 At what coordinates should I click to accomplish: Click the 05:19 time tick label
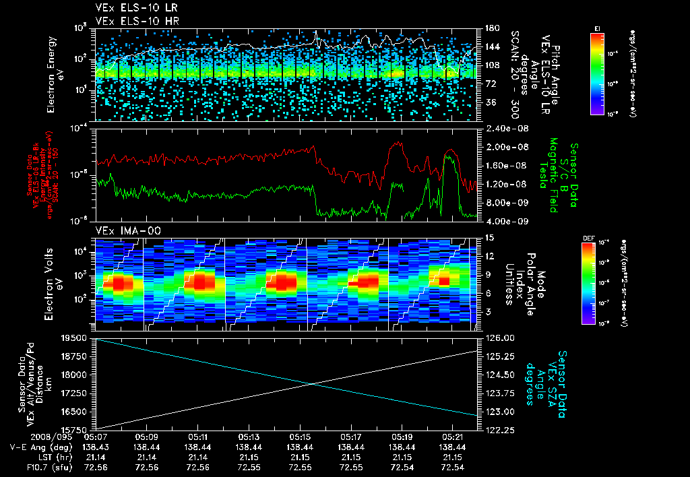[402, 438]
